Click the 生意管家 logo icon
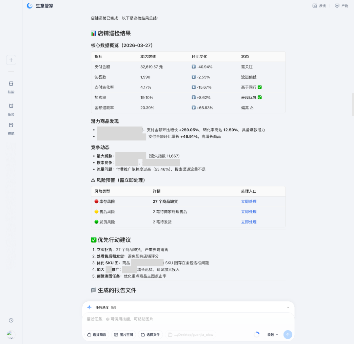The image size is (354, 344). [x=29, y=6]
